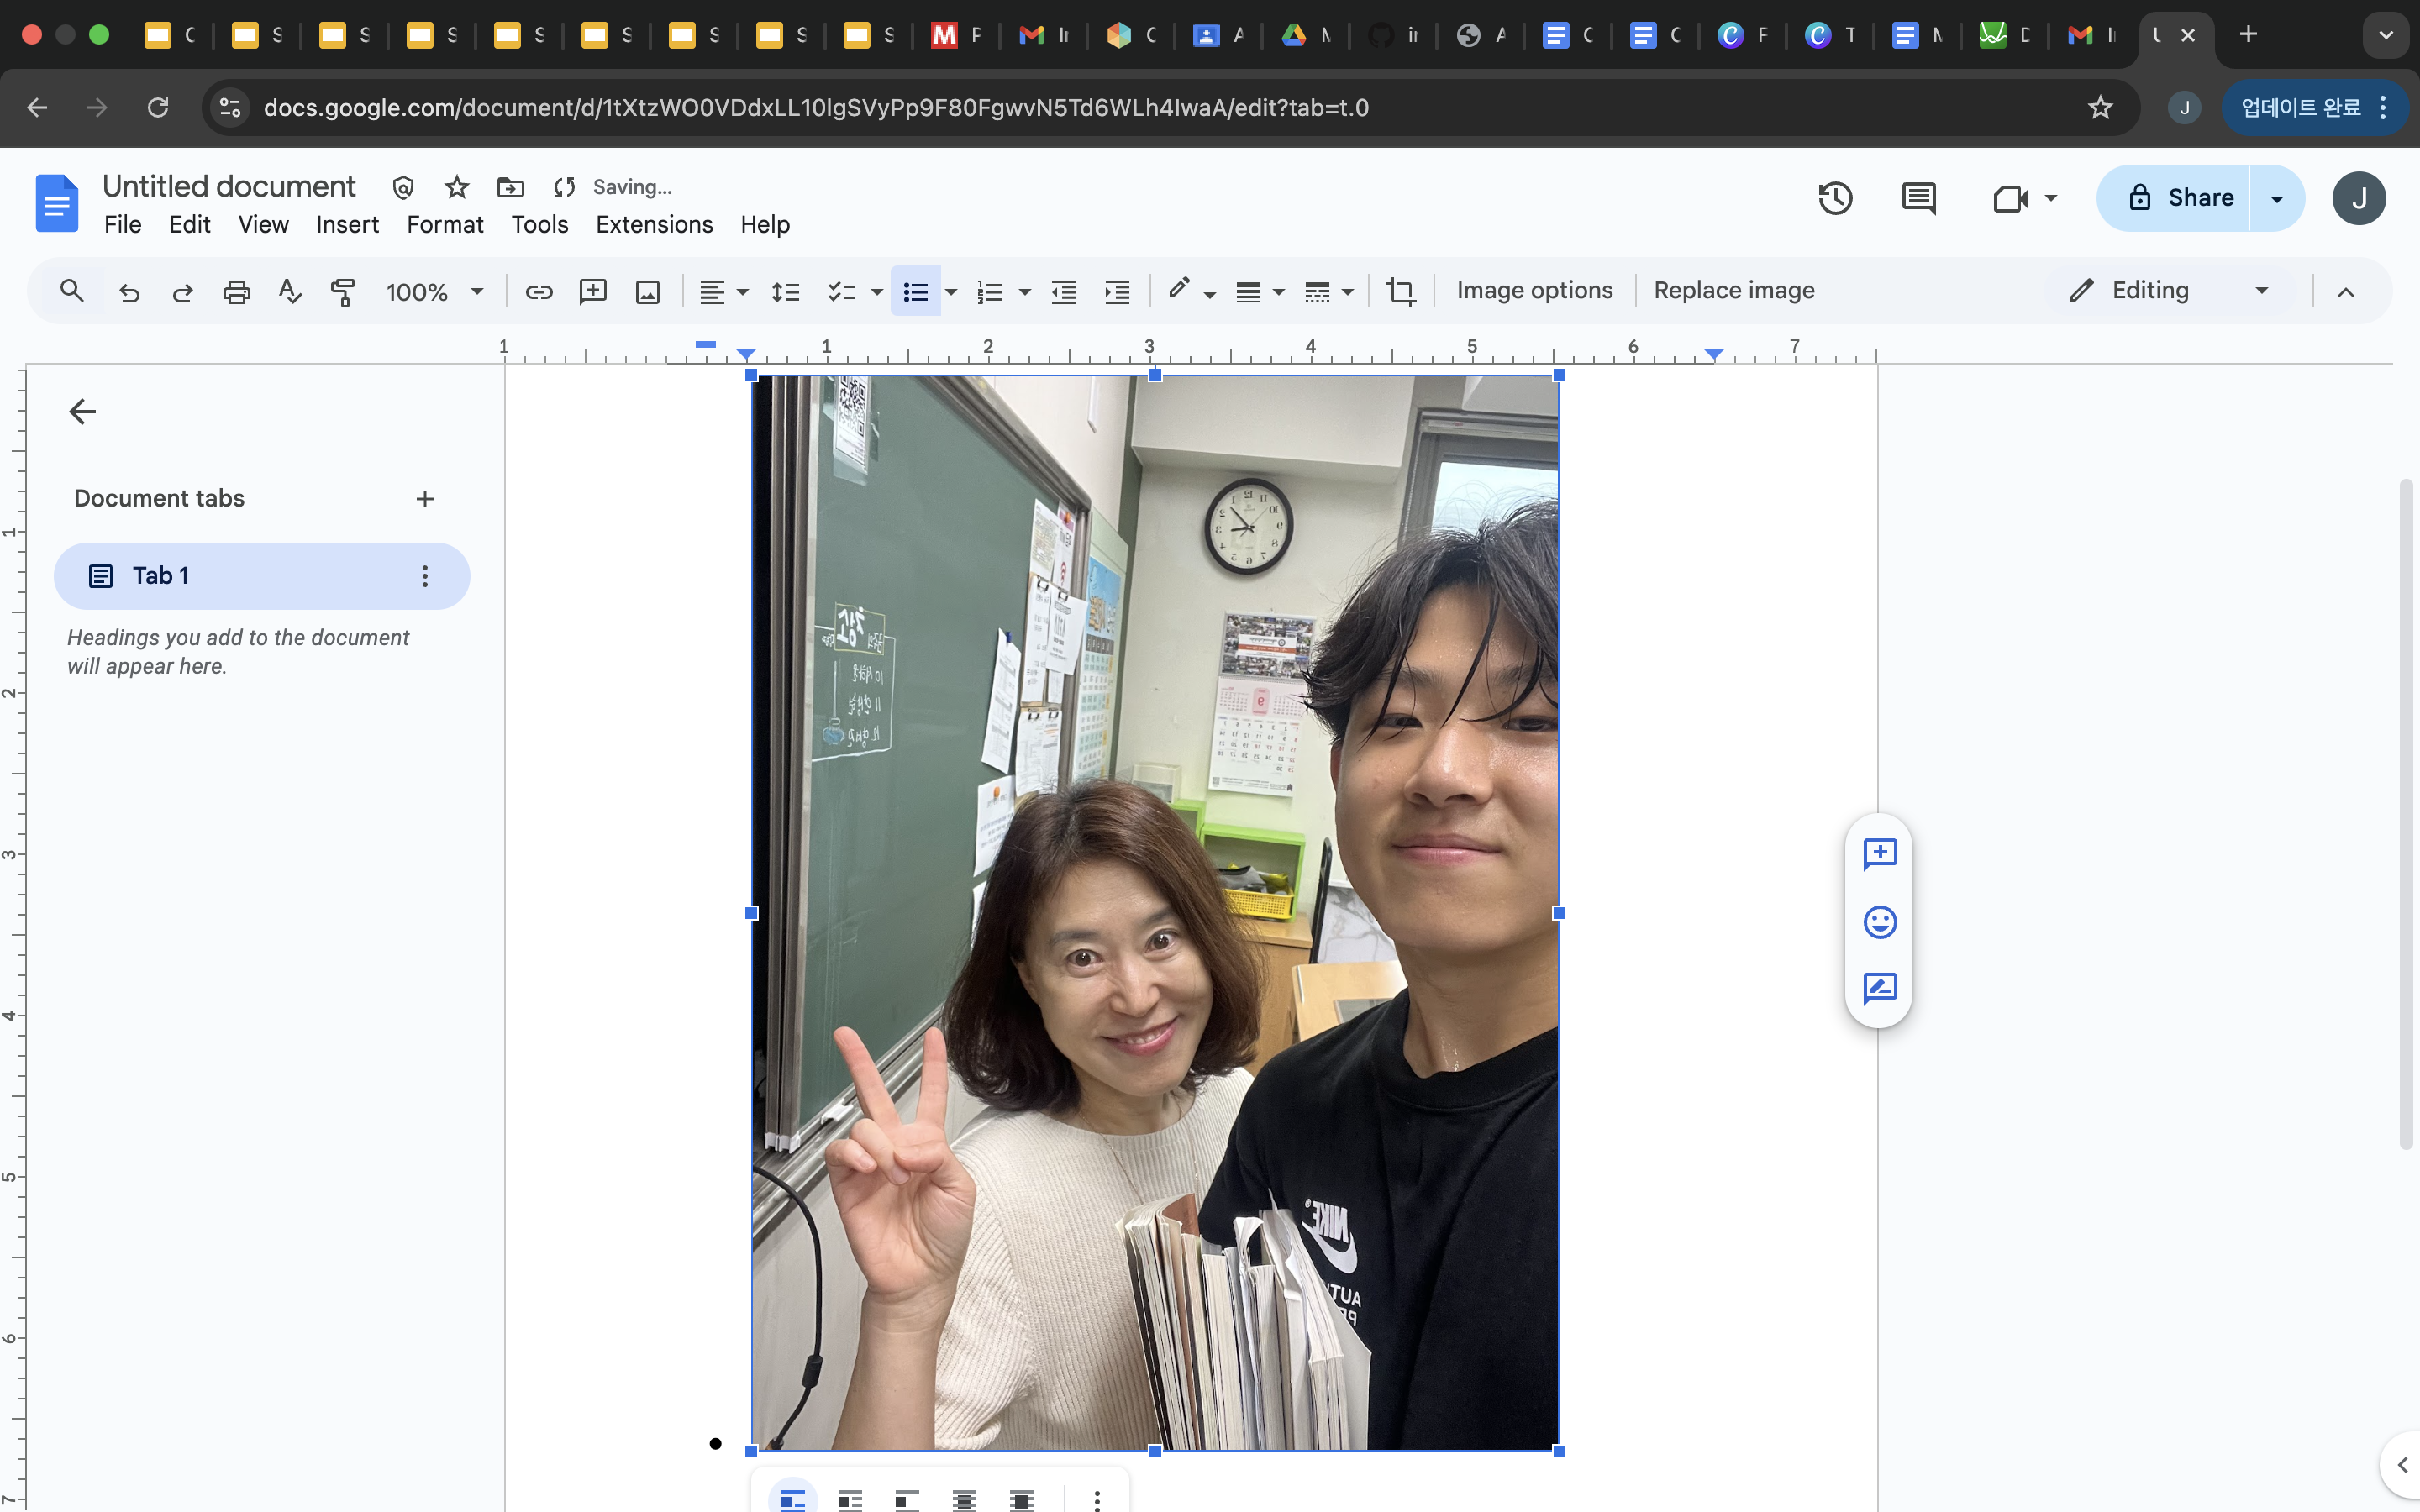Open the Insert menu
This screenshot has width=2420, height=1512.
347,224
